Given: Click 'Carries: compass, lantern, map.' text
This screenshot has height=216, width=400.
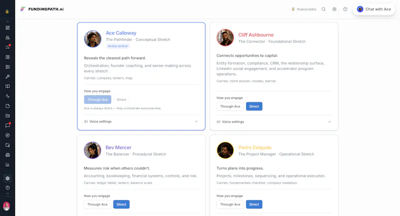Looking at the screenshot, I should point(108,78).
